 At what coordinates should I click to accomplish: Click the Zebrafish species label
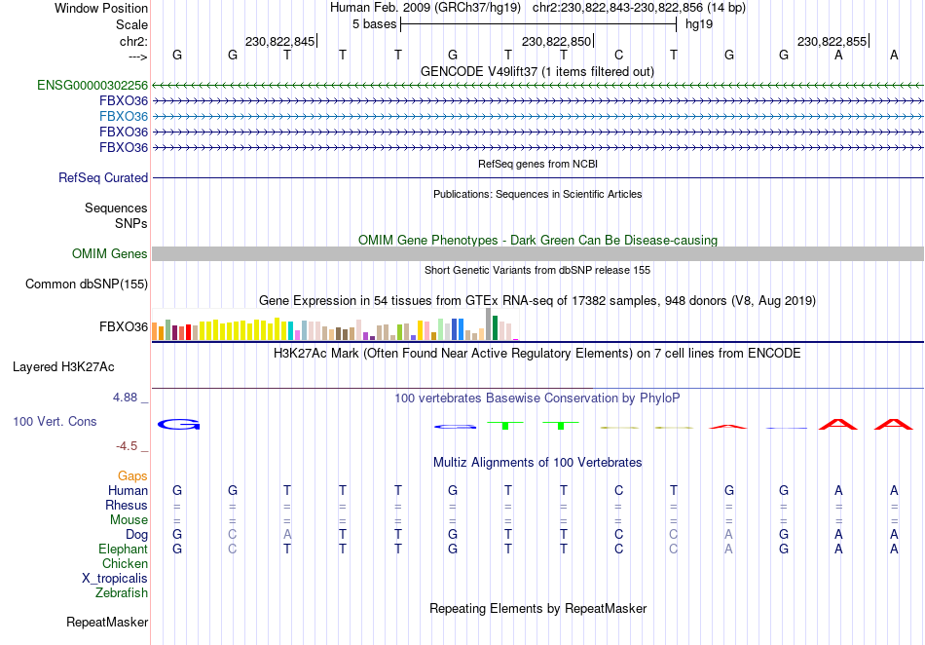click(x=122, y=592)
